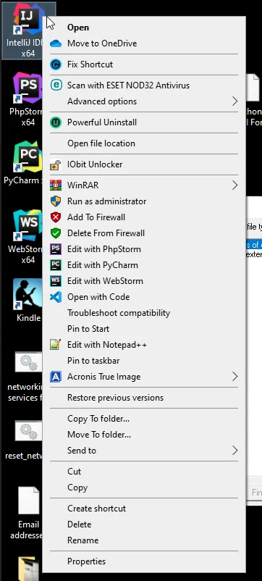262x581 pixels.
Task: Choose Open file location
Action: (144, 143)
